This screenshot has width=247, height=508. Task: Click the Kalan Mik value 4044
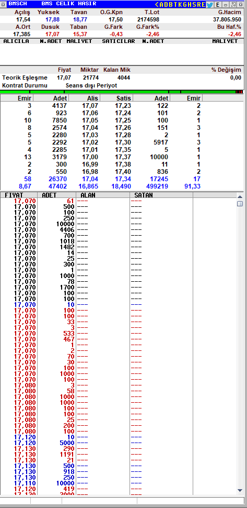[124, 78]
